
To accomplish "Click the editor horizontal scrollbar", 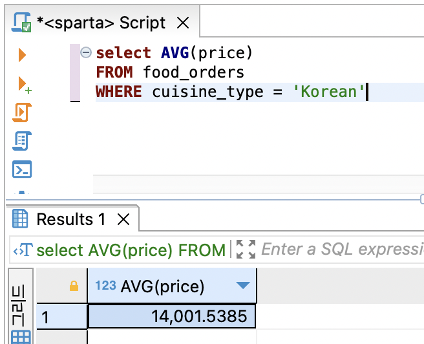I will 259,184.
